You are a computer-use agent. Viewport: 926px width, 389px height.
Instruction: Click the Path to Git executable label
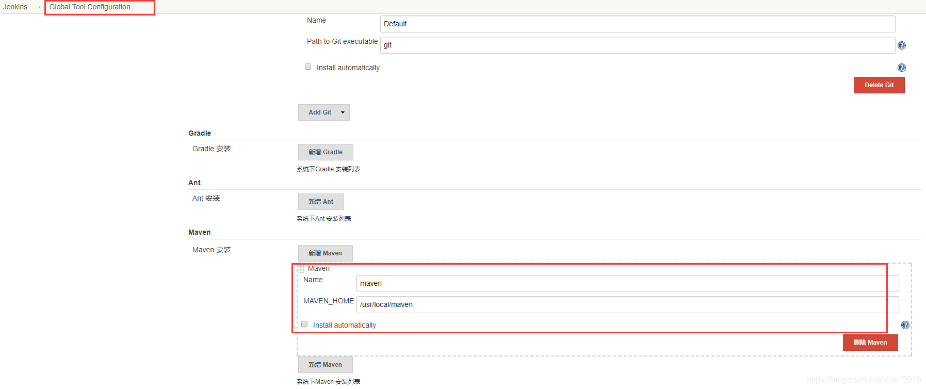pyautogui.click(x=342, y=41)
